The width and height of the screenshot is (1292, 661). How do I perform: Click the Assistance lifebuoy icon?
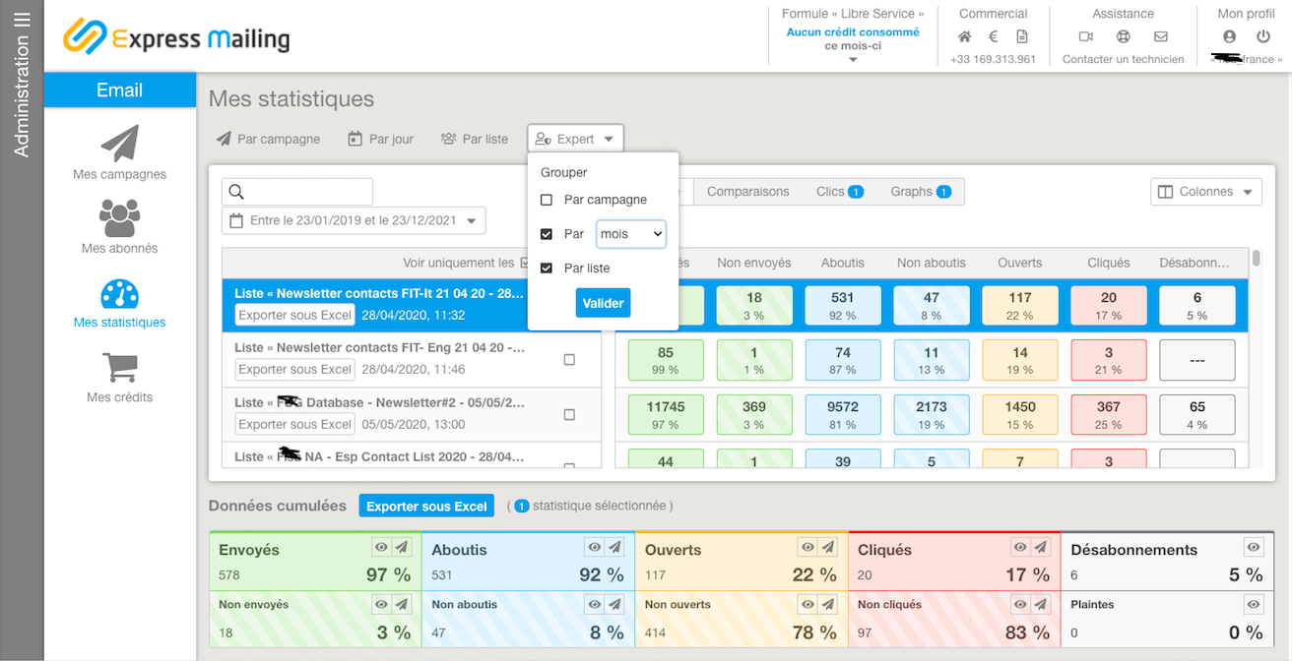click(1124, 36)
